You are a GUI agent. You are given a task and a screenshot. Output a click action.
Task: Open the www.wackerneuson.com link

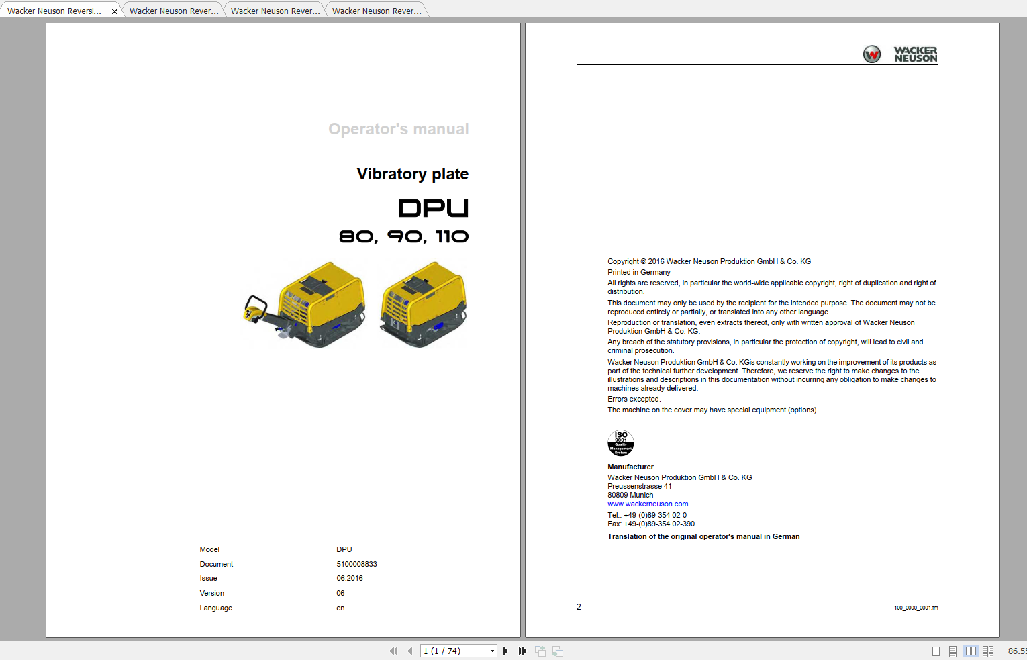click(648, 504)
